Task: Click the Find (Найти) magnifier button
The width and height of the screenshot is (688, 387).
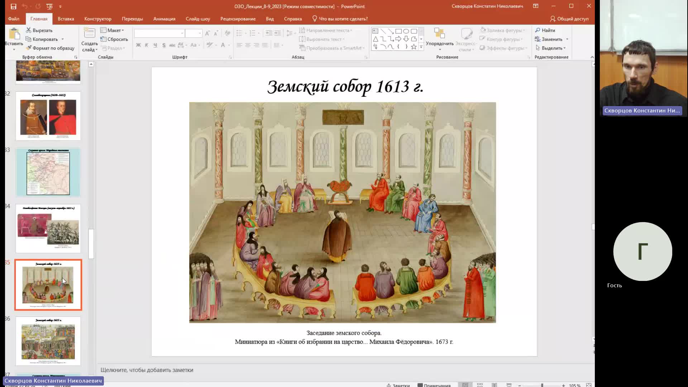Action: (545, 30)
